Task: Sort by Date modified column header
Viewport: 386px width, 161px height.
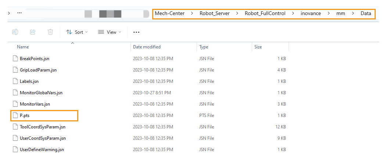Action: pyautogui.click(x=147, y=47)
